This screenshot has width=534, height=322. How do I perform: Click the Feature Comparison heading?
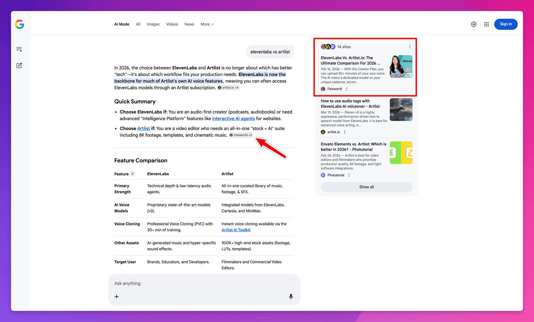[141, 161]
